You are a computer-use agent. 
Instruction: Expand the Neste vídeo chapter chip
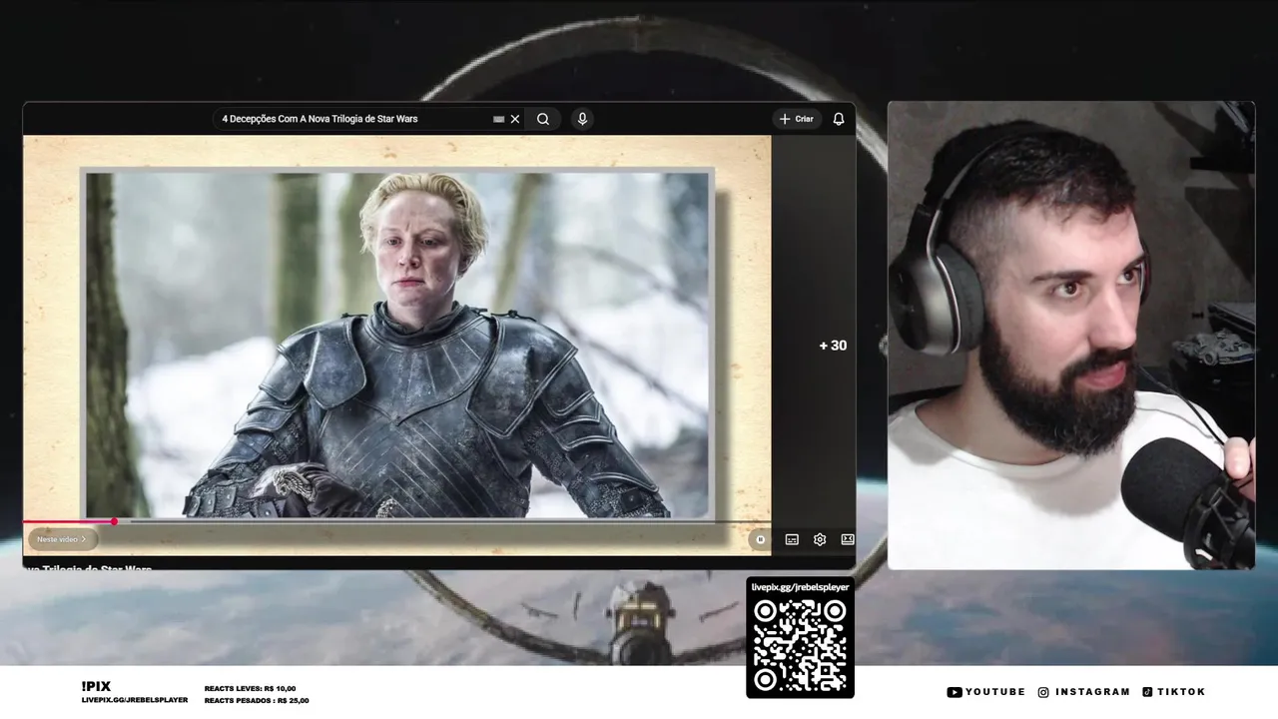62,539
